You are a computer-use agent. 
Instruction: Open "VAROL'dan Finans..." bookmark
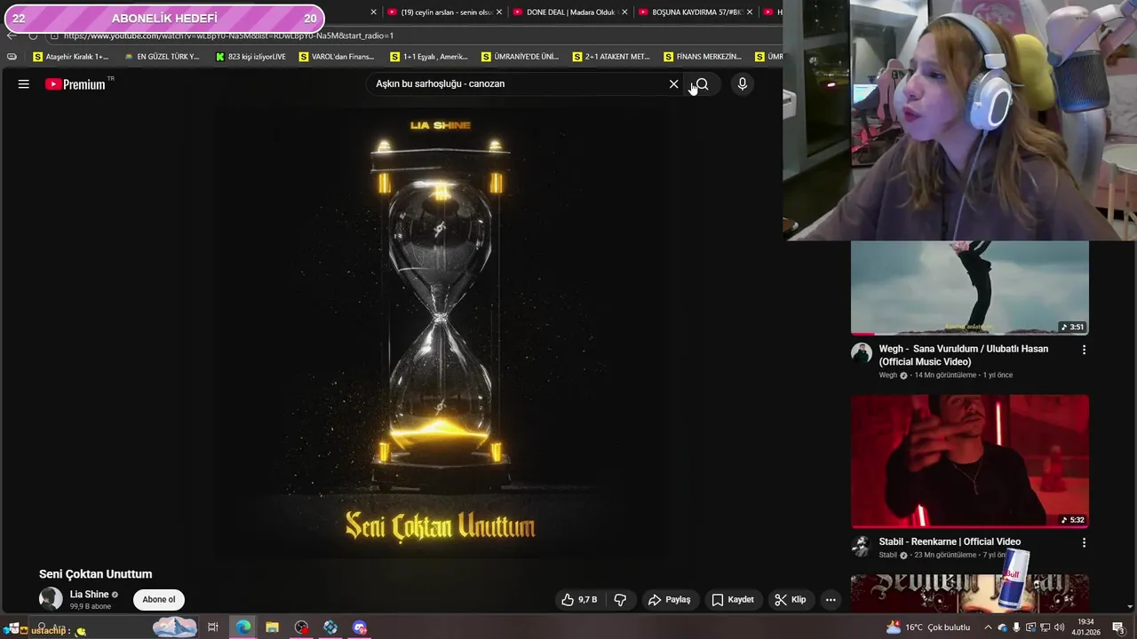(337, 57)
